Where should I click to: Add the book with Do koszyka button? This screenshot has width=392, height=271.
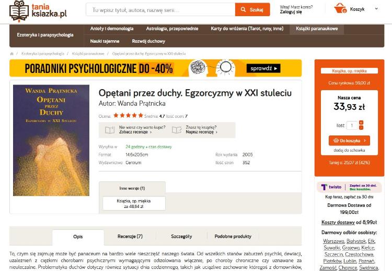(x=349, y=141)
